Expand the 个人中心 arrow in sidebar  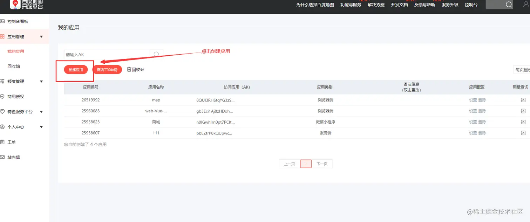[41, 127]
